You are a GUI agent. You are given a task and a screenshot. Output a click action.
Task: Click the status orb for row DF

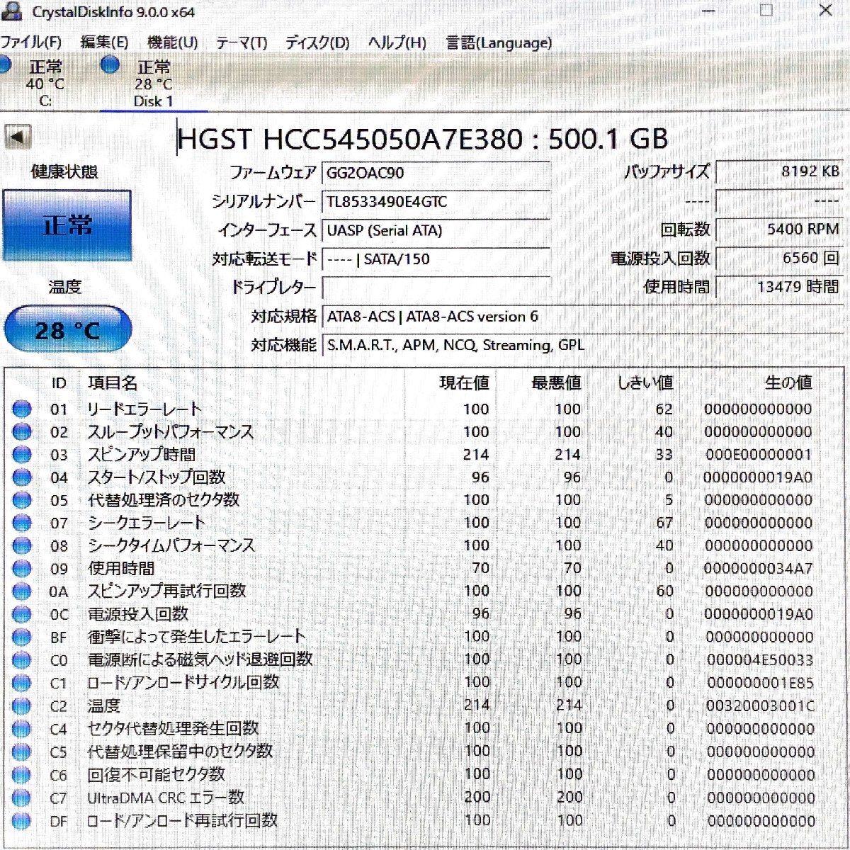click(x=22, y=821)
